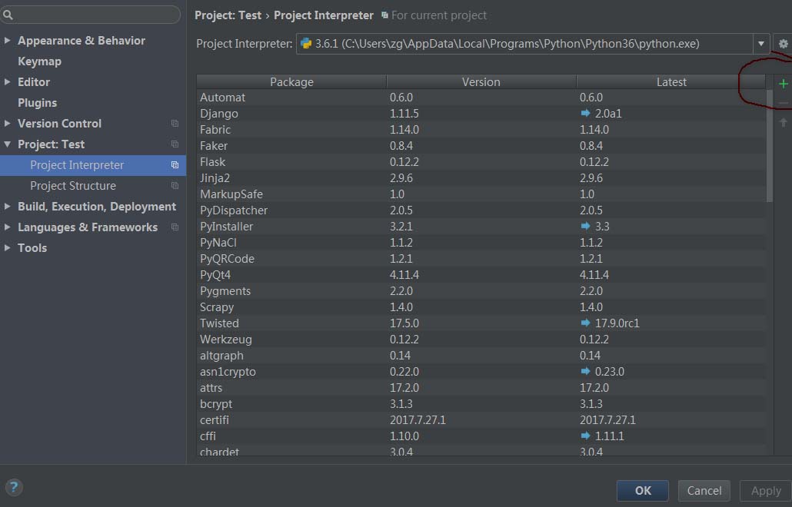Click the project-level icon beside Version Control

coord(175,124)
